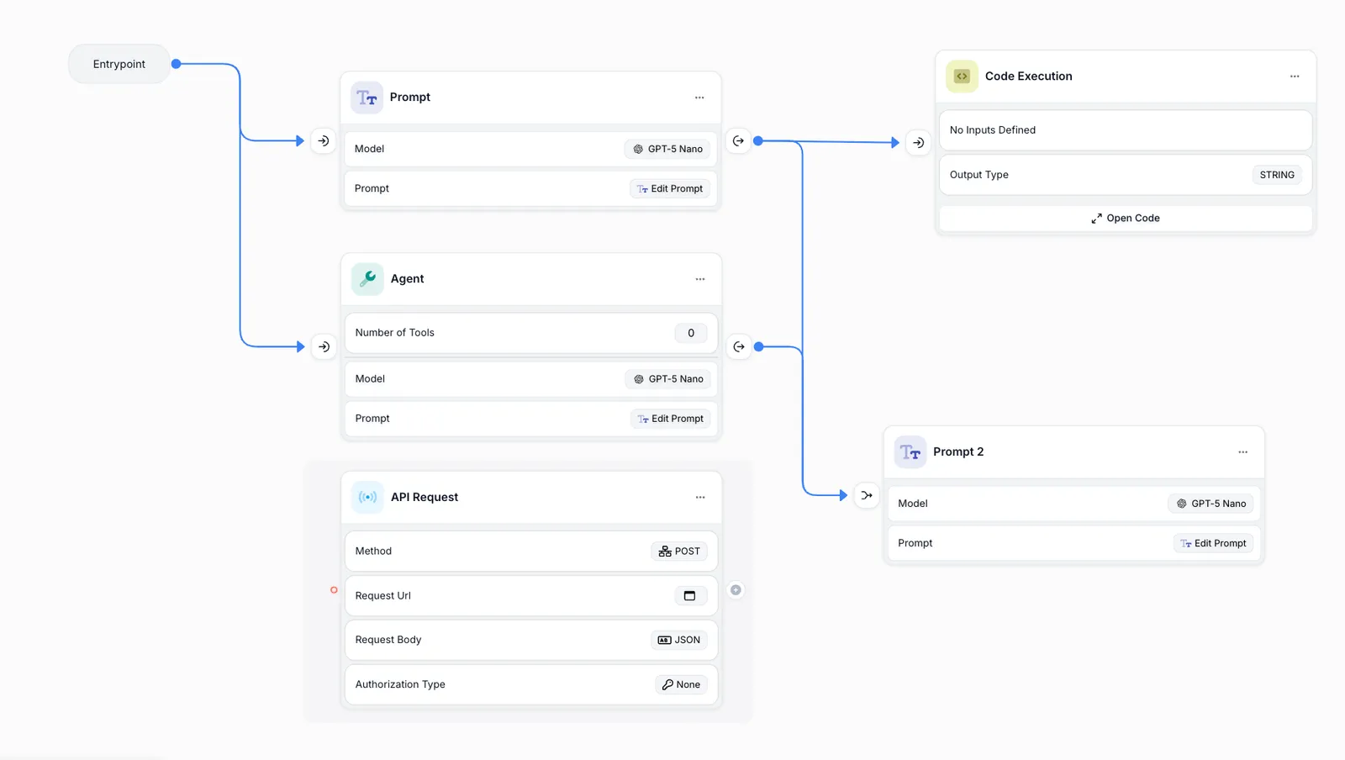
Task: Click the Prompt 2 node text icon
Action: pos(910,452)
